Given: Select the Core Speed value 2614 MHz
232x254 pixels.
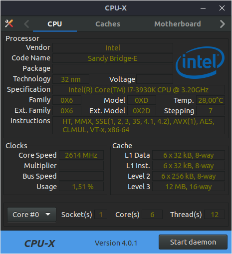Looking at the screenshot, I should click(81, 155).
